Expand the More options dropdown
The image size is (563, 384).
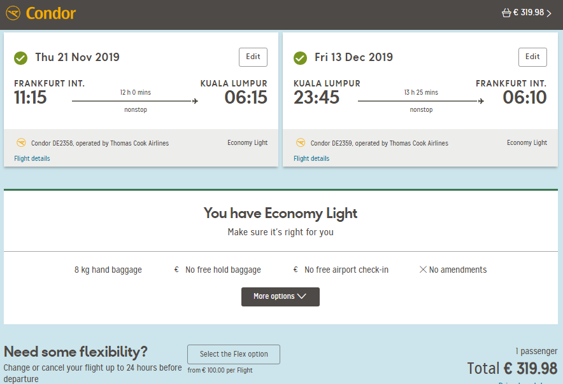280,297
